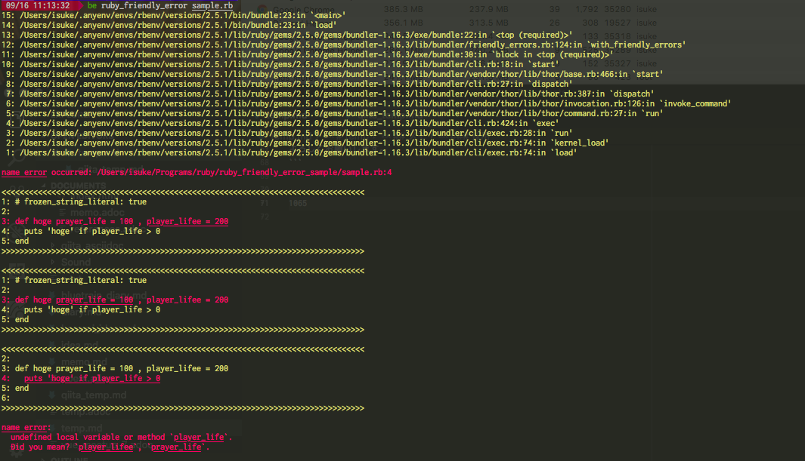Click 'Did you mean?' text
This screenshot has width=805, height=461.
click(39, 447)
